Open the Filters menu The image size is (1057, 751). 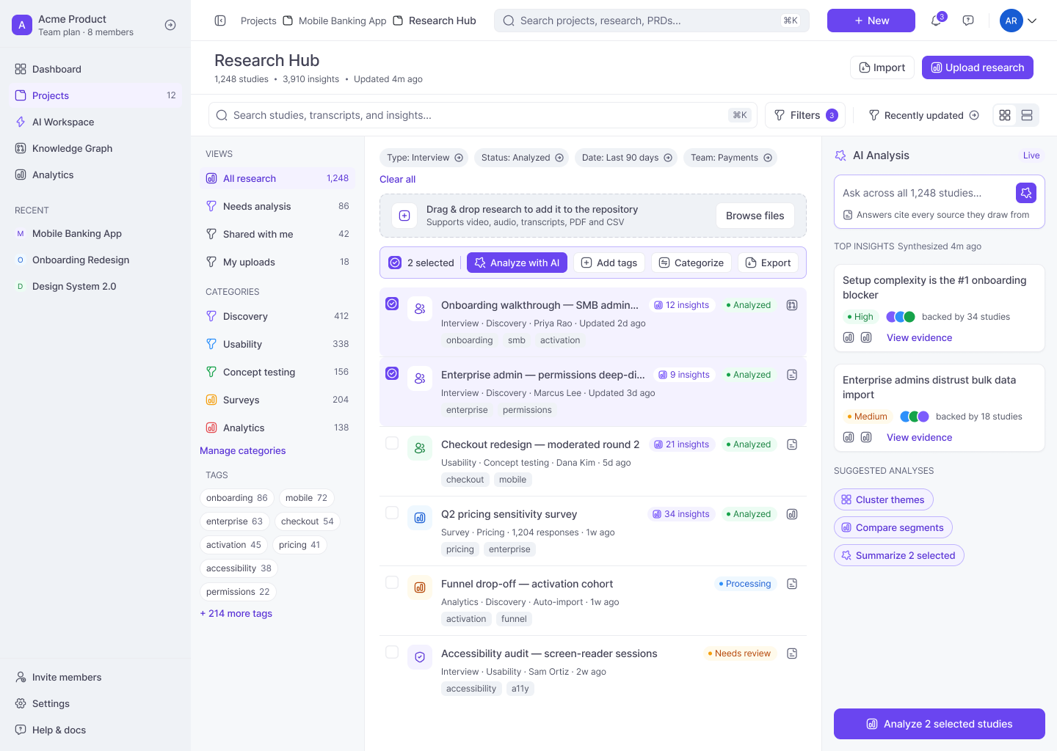coord(805,115)
